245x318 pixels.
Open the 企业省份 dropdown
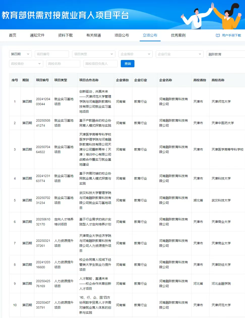pyautogui.click(x=135, y=54)
